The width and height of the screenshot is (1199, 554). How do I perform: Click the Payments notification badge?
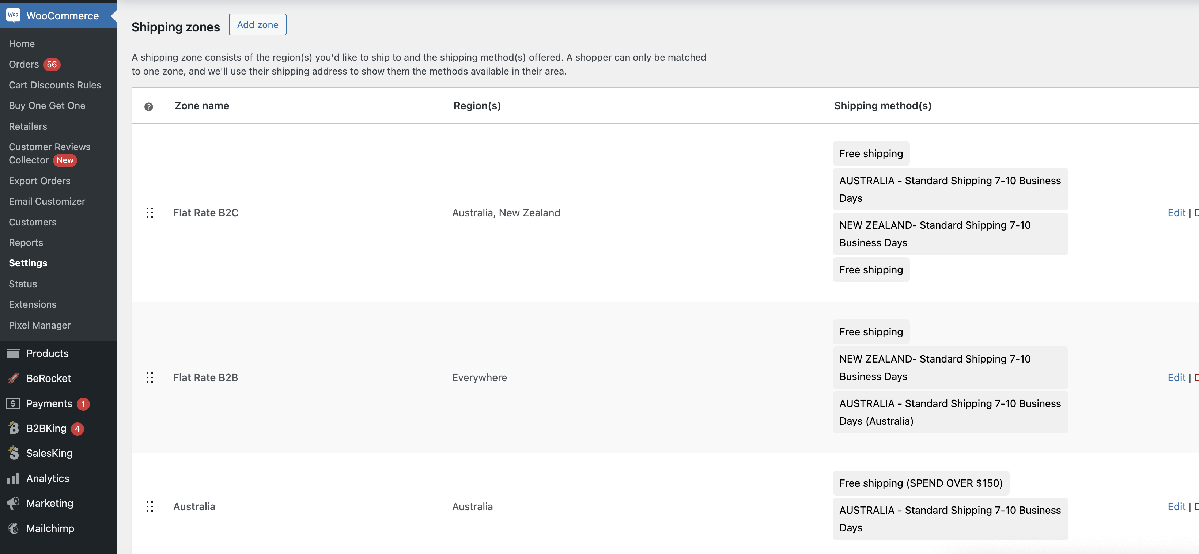point(83,403)
